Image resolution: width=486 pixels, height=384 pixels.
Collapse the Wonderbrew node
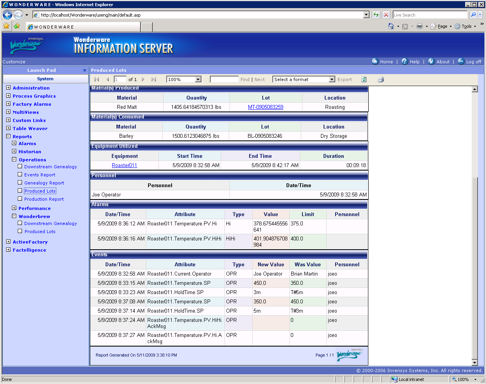coord(14,216)
